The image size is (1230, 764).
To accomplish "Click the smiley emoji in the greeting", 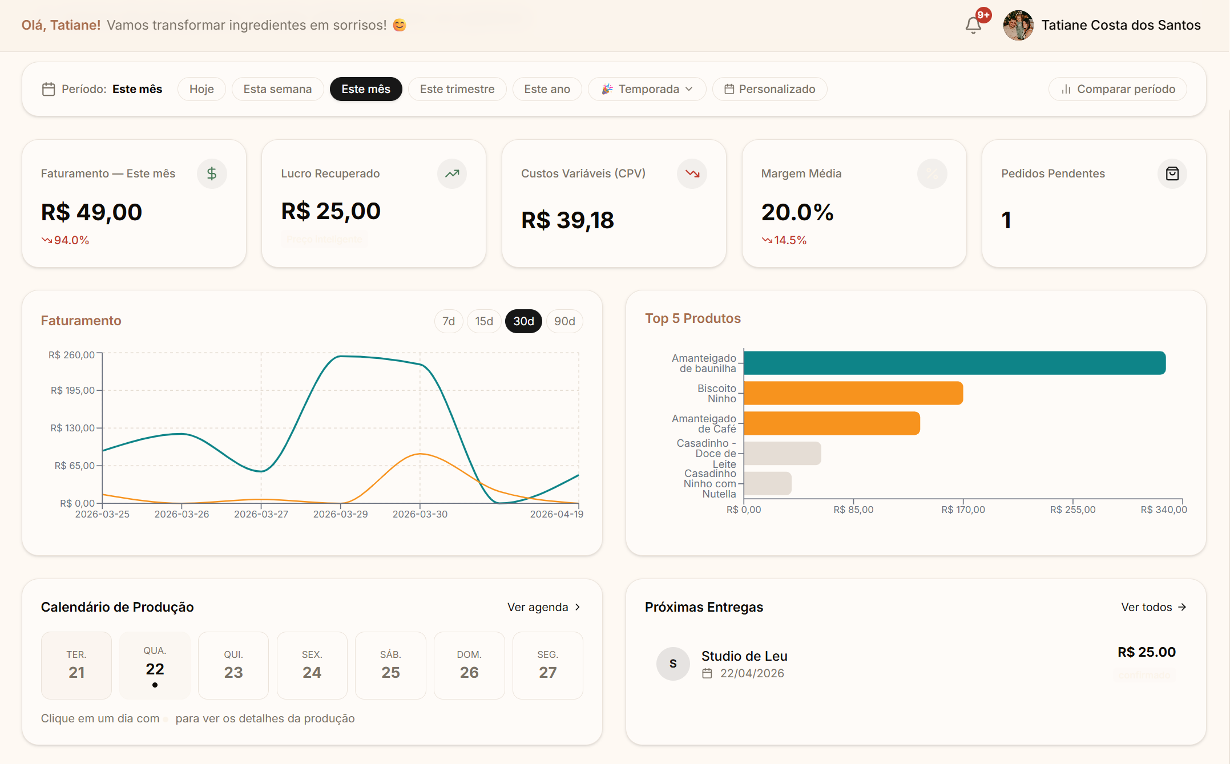I will (400, 25).
